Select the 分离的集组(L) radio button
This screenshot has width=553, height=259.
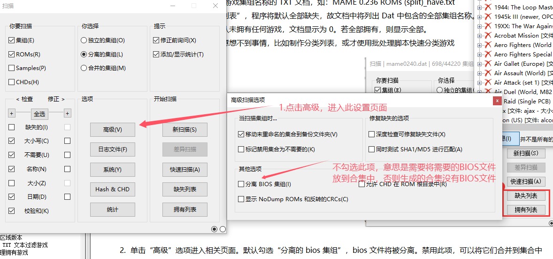click(84, 55)
